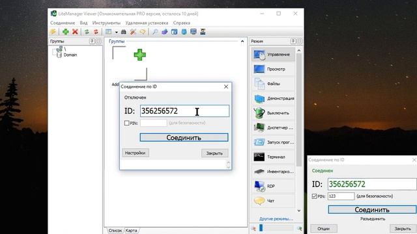Viewport: 417px width, 234px height.
Task: Click the zoom slider under mode panel
Action: click(x=276, y=228)
